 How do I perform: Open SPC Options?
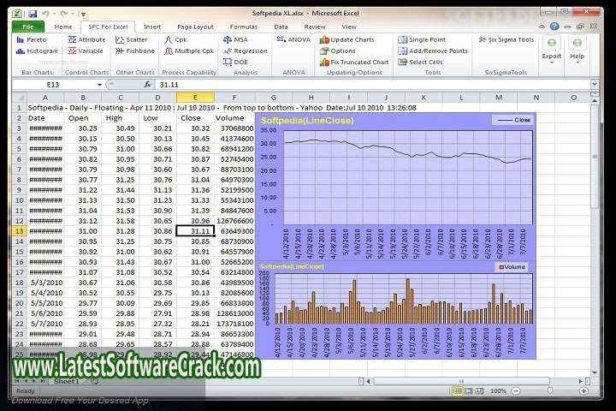tap(337, 51)
